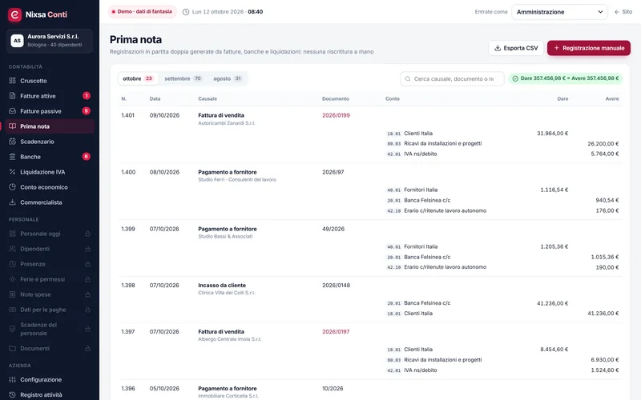The height and width of the screenshot is (400, 641).
Task: Click the 1.116,54 € amount
Action: (554, 190)
